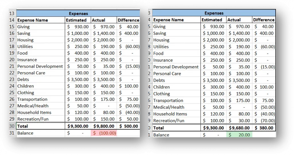Select Saving Actual $1,400.00 in left table
The image size is (294, 155).
coord(104,33)
